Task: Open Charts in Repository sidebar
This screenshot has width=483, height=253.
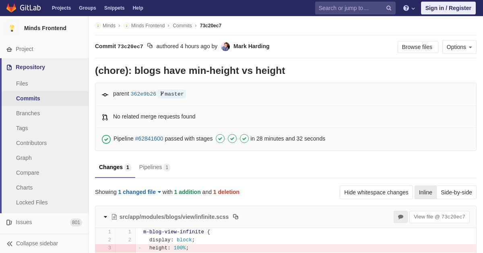Action: [x=25, y=188]
